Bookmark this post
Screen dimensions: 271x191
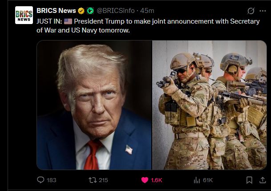click(249, 180)
